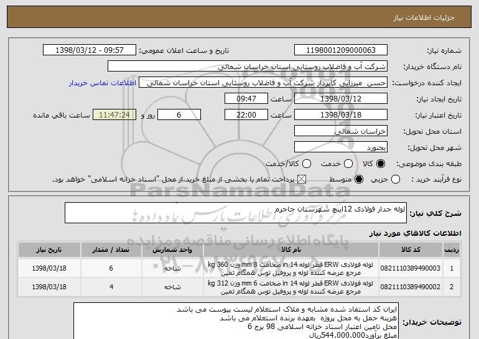This screenshot has height=339, width=479.
Task: Select the خدمت radio button
Action: (348, 164)
